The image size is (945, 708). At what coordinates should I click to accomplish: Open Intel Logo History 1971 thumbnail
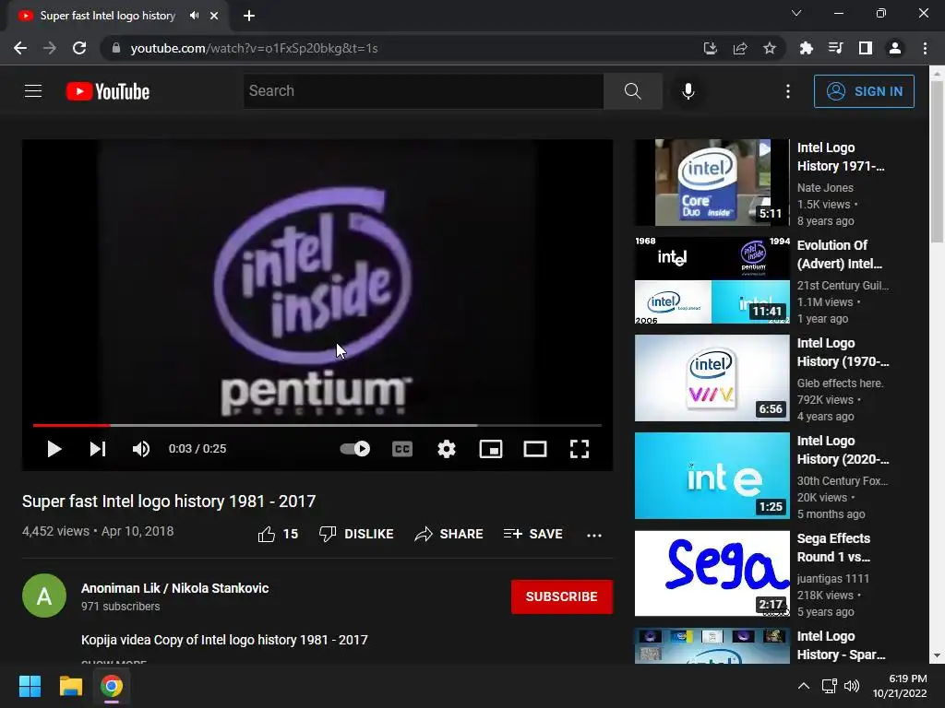coord(712,183)
